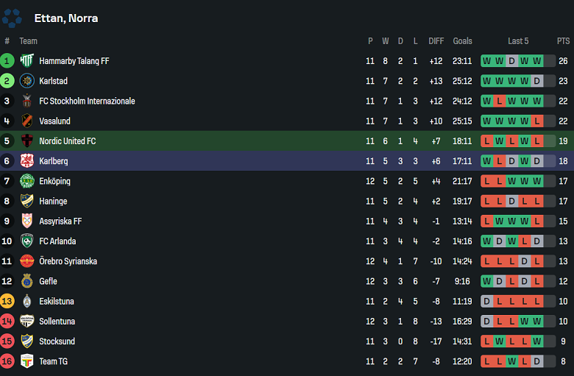Screen dimensions: 574x376
Task: Open FC Stockholm Internazionale team page
Action: 87,101
